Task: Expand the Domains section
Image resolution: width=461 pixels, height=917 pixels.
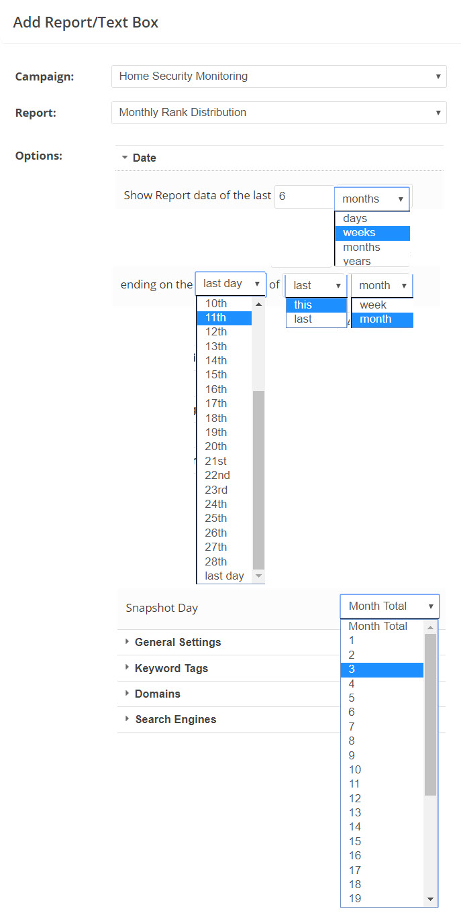Action: coord(157,694)
